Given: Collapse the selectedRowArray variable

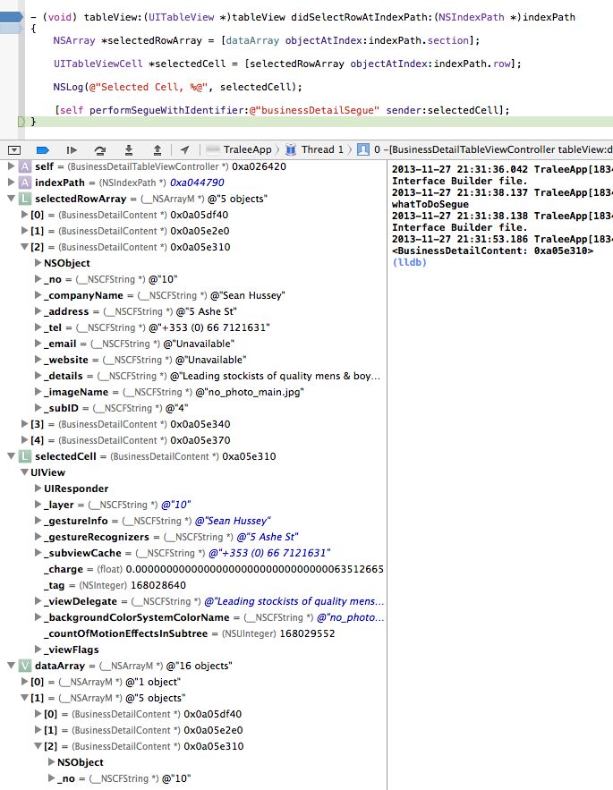Looking at the screenshot, I should [x=11, y=199].
